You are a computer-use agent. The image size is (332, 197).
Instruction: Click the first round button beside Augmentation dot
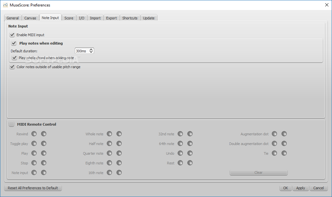coord(274,134)
